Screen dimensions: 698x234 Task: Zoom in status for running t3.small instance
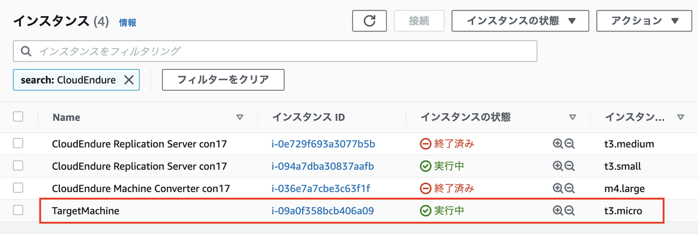click(x=558, y=166)
